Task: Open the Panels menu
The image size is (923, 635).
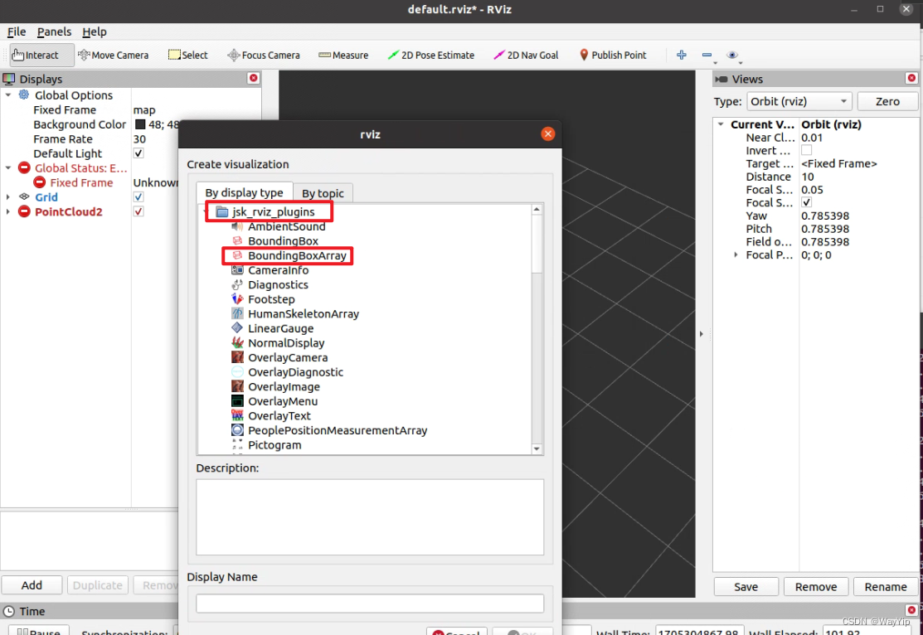Action: click(x=54, y=32)
